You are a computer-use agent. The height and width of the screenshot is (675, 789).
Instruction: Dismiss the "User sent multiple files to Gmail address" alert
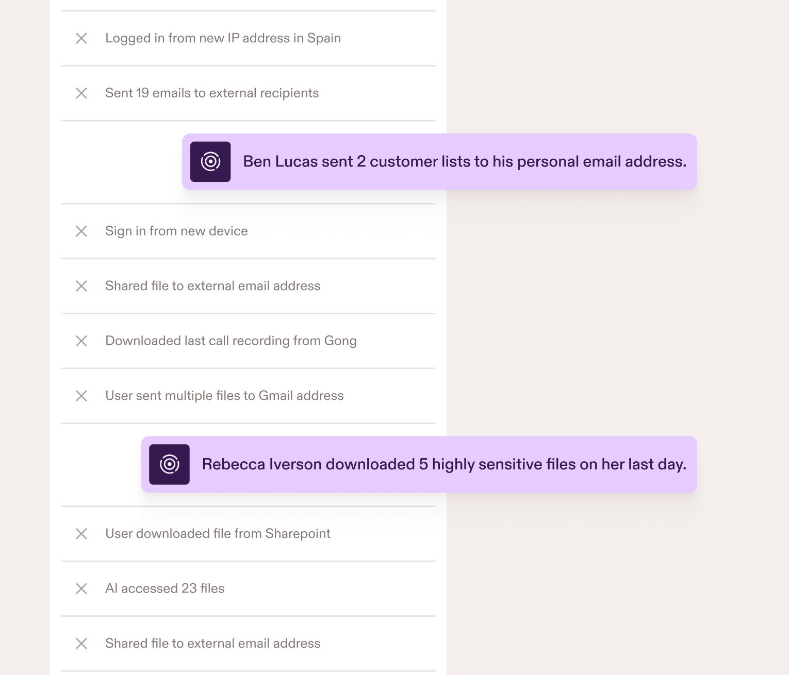pyautogui.click(x=81, y=396)
